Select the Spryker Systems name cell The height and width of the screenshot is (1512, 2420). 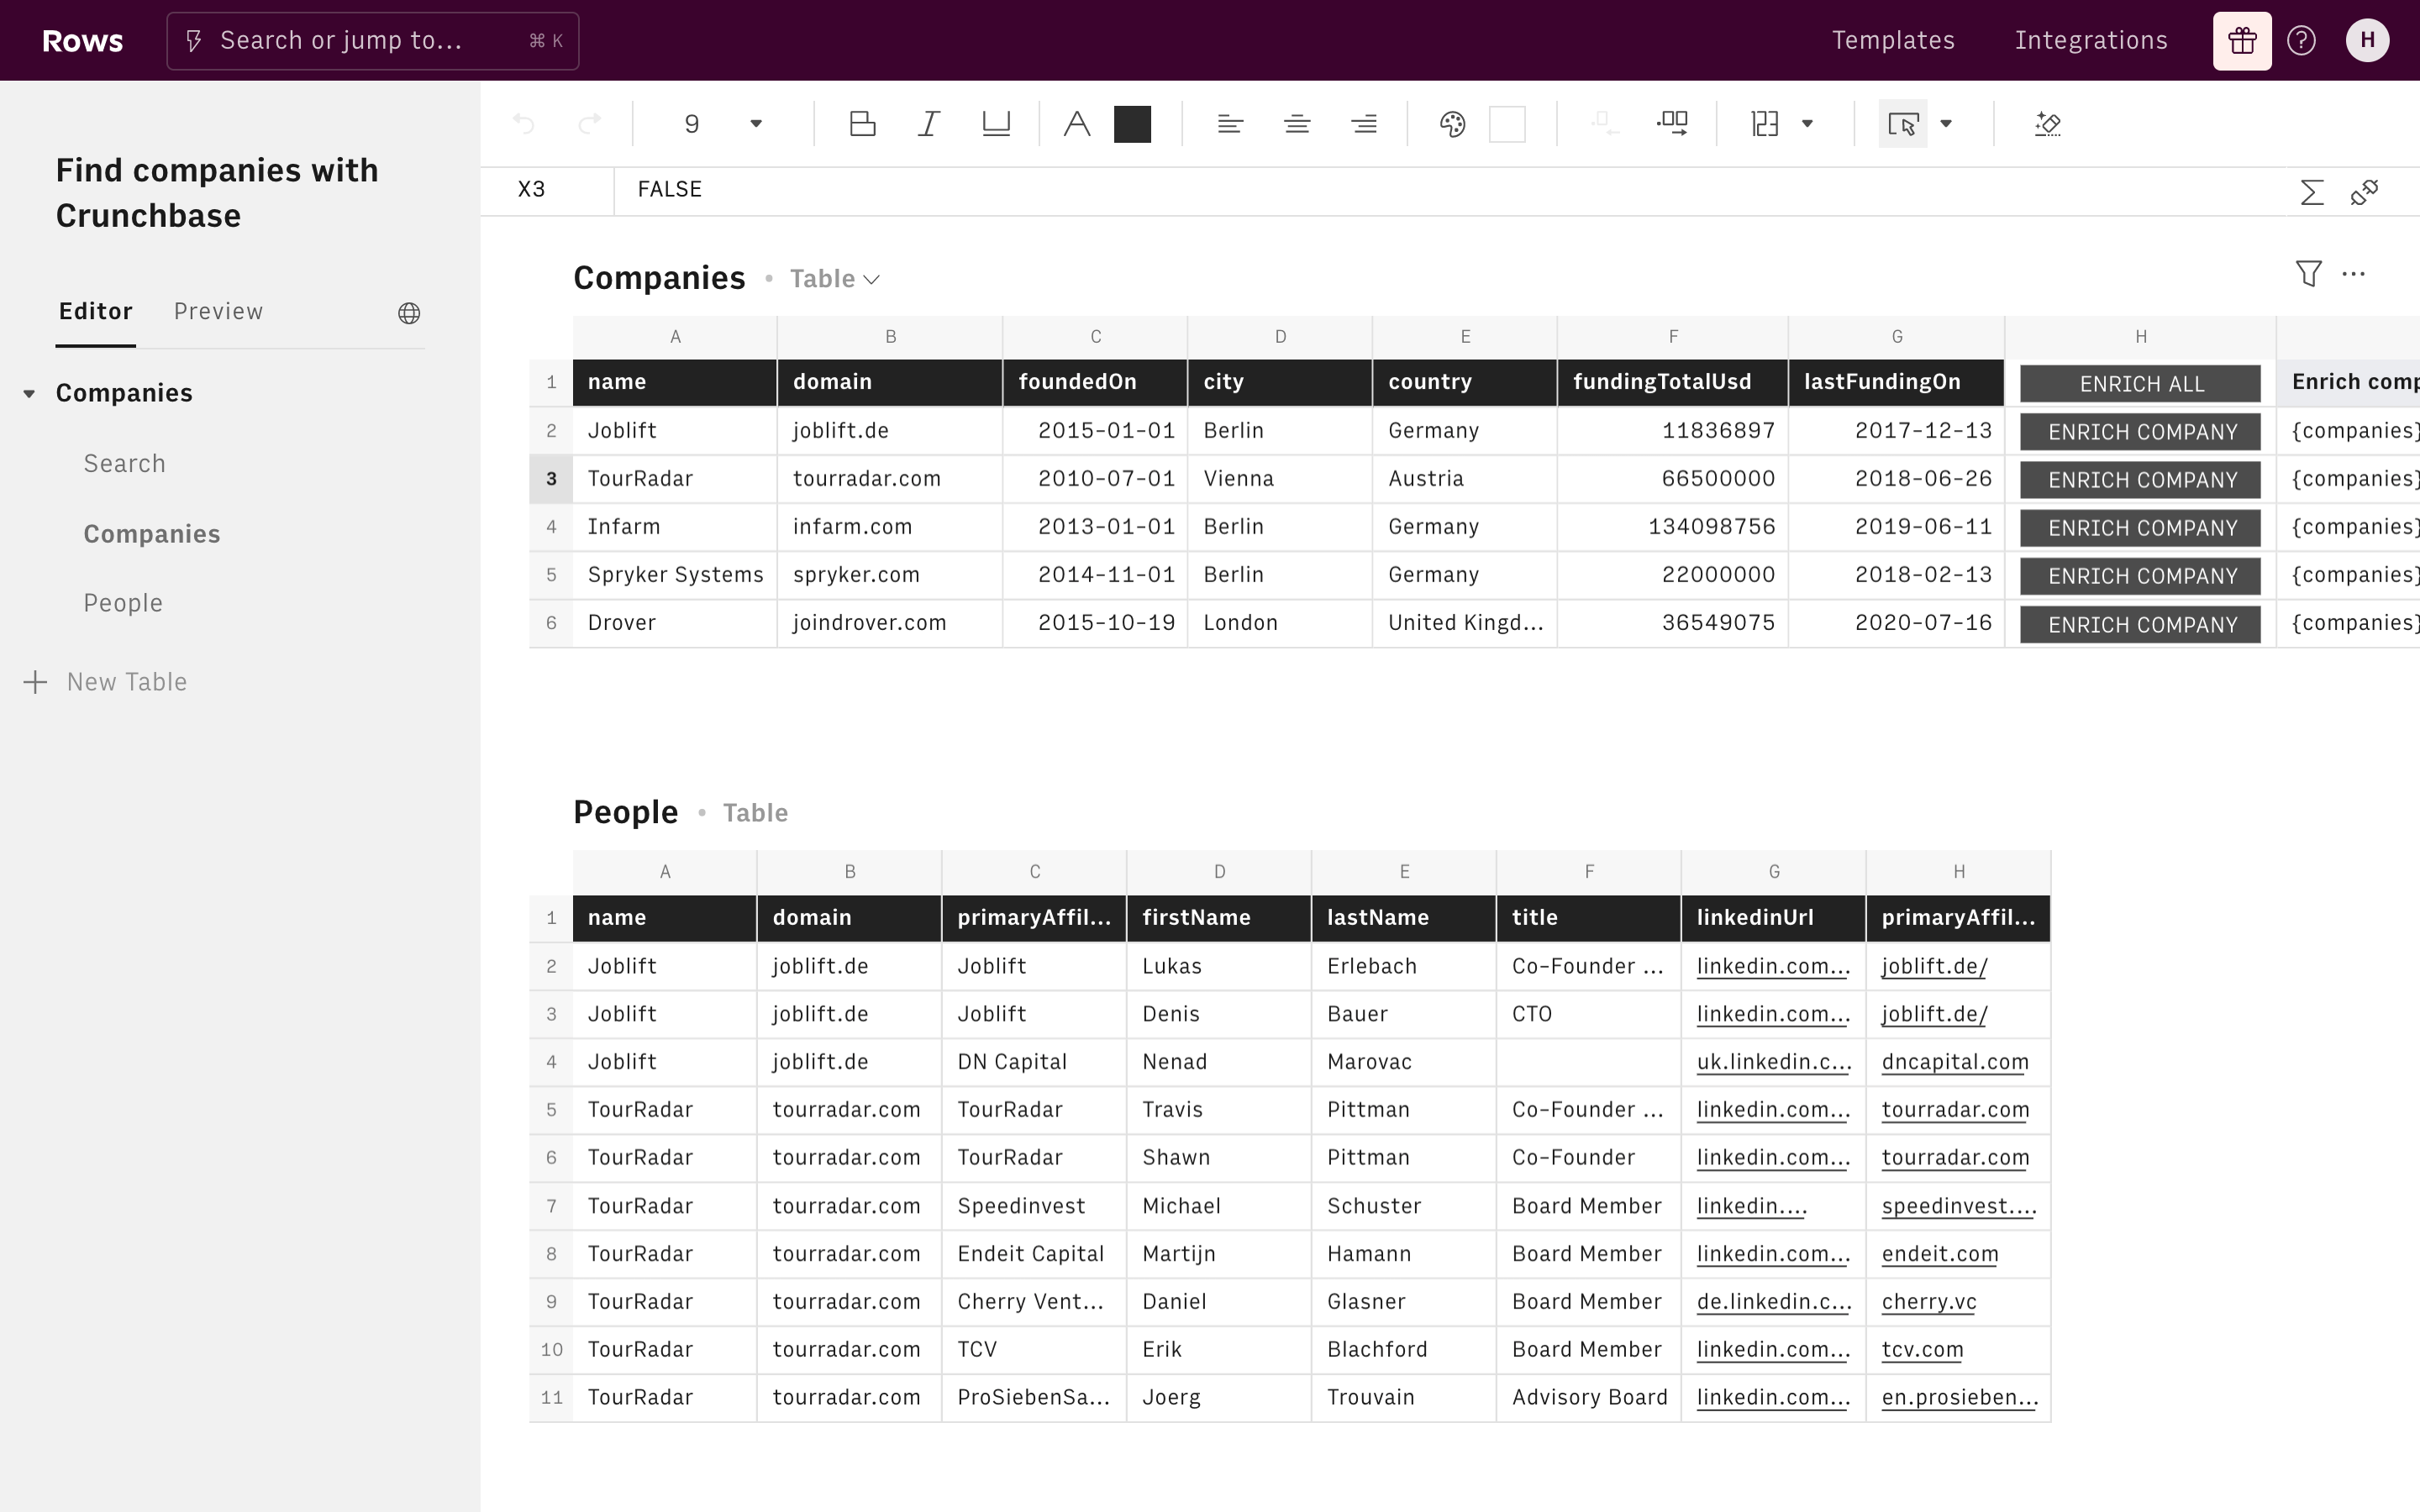tap(675, 575)
